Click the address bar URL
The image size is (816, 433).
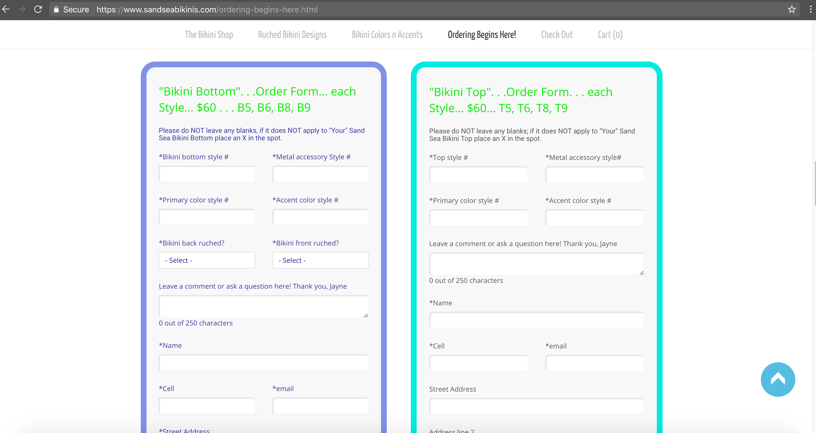point(207,9)
